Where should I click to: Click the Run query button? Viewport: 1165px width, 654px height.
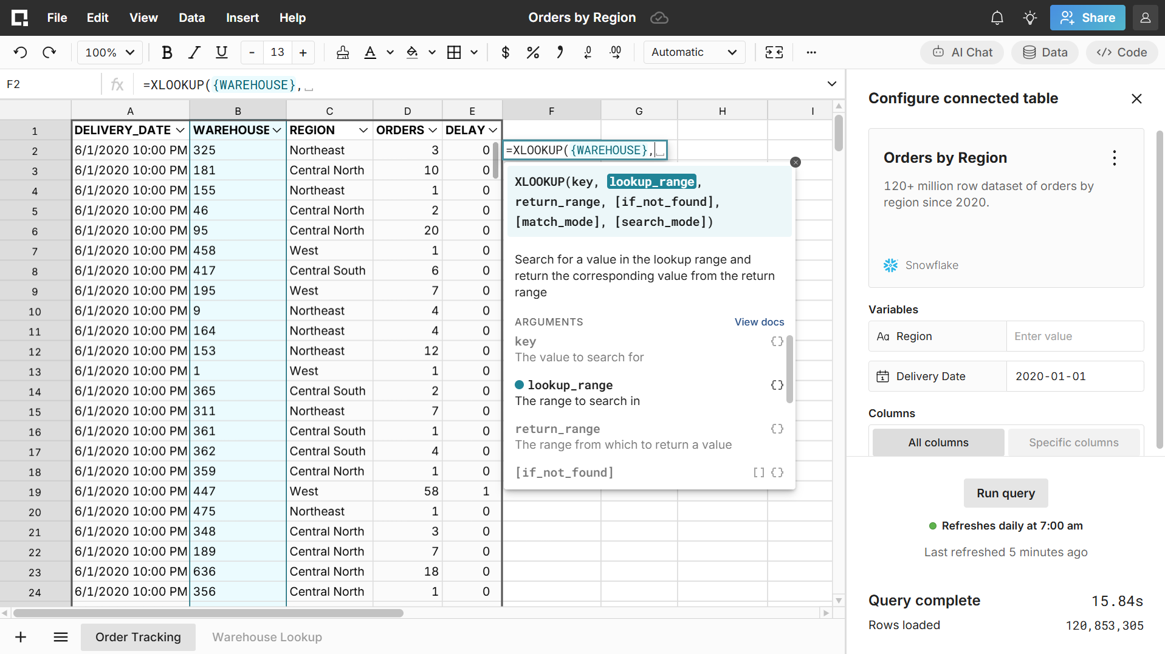[1006, 493]
